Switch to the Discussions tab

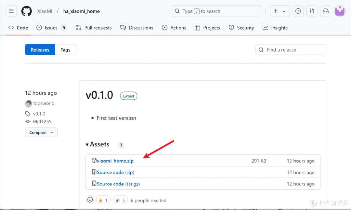tap(137, 28)
